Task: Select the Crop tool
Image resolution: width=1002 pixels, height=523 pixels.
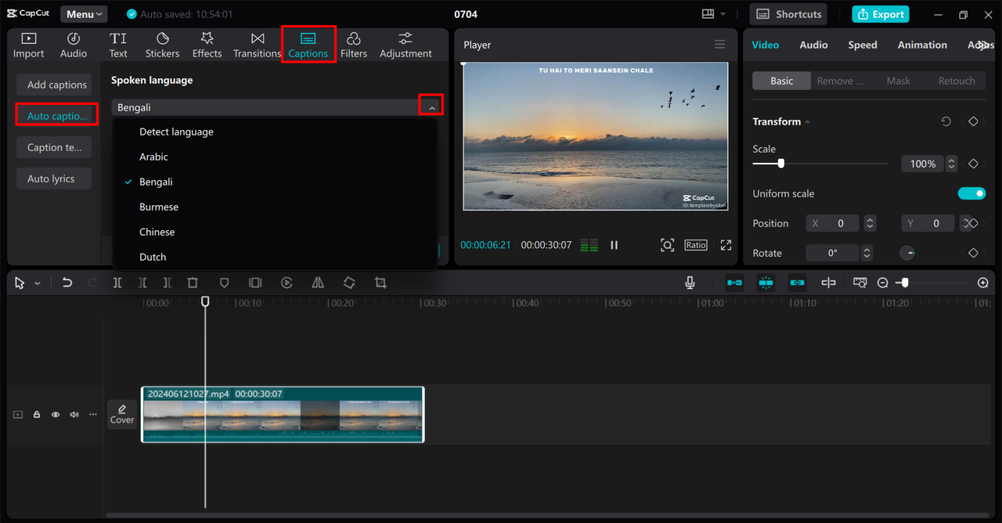Action: [380, 283]
